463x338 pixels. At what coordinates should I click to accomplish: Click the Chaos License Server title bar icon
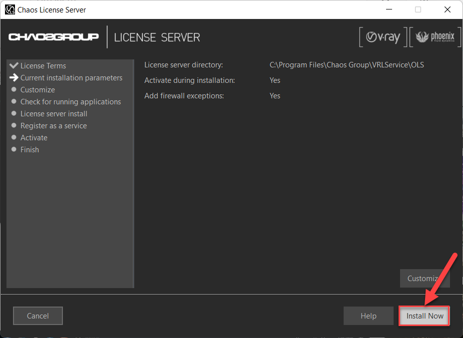coord(10,9)
